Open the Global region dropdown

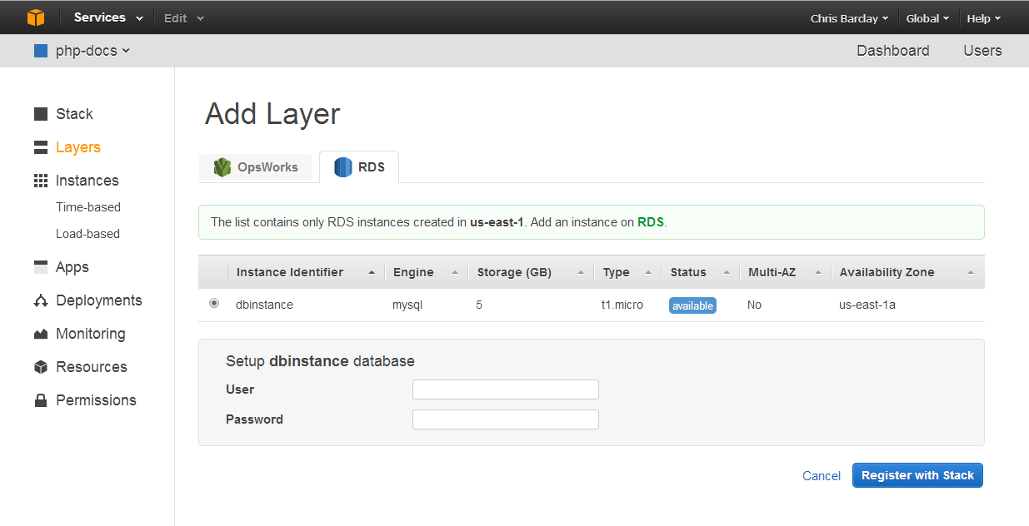[x=927, y=17]
